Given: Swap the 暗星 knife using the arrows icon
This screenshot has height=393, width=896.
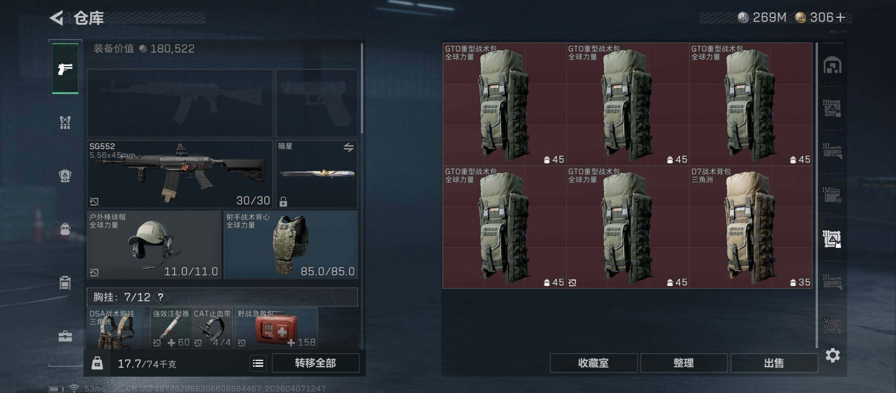Looking at the screenshot, I should (349, 147).
